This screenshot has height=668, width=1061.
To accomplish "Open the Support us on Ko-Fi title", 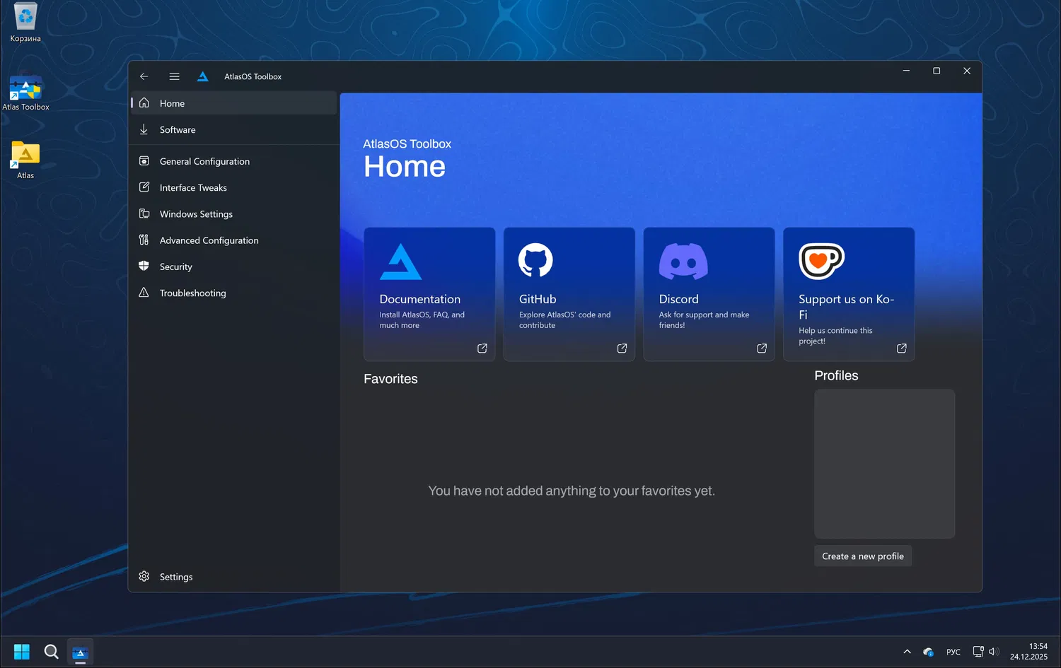I will click(847, 307).
